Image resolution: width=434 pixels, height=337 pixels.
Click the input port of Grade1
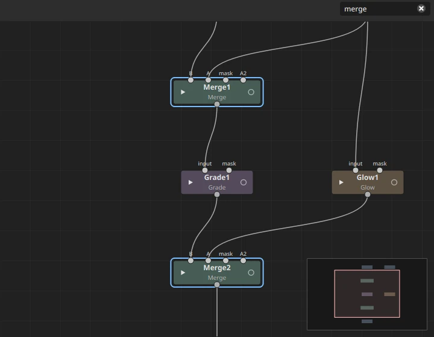click(x=205, y=170)
